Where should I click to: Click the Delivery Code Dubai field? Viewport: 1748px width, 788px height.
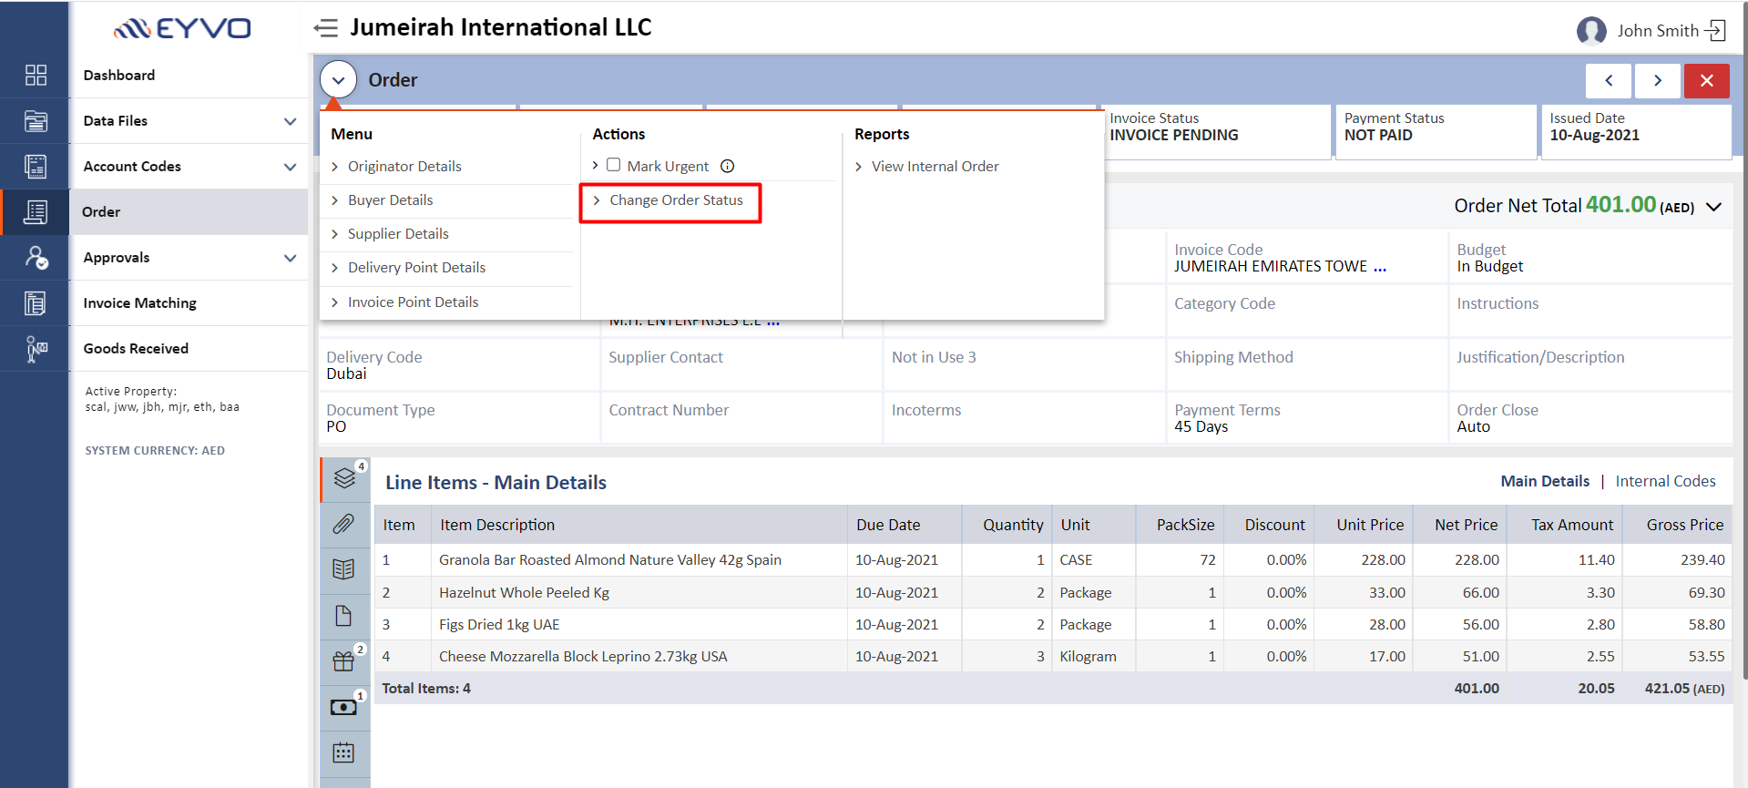pyautogui.click(x=459, y=365)
